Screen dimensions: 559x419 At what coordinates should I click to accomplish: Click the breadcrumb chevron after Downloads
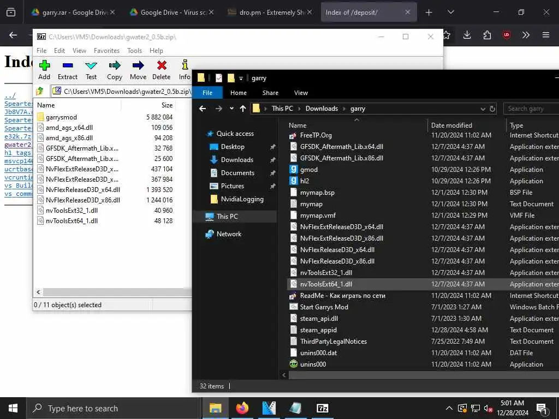coord(344,109)
